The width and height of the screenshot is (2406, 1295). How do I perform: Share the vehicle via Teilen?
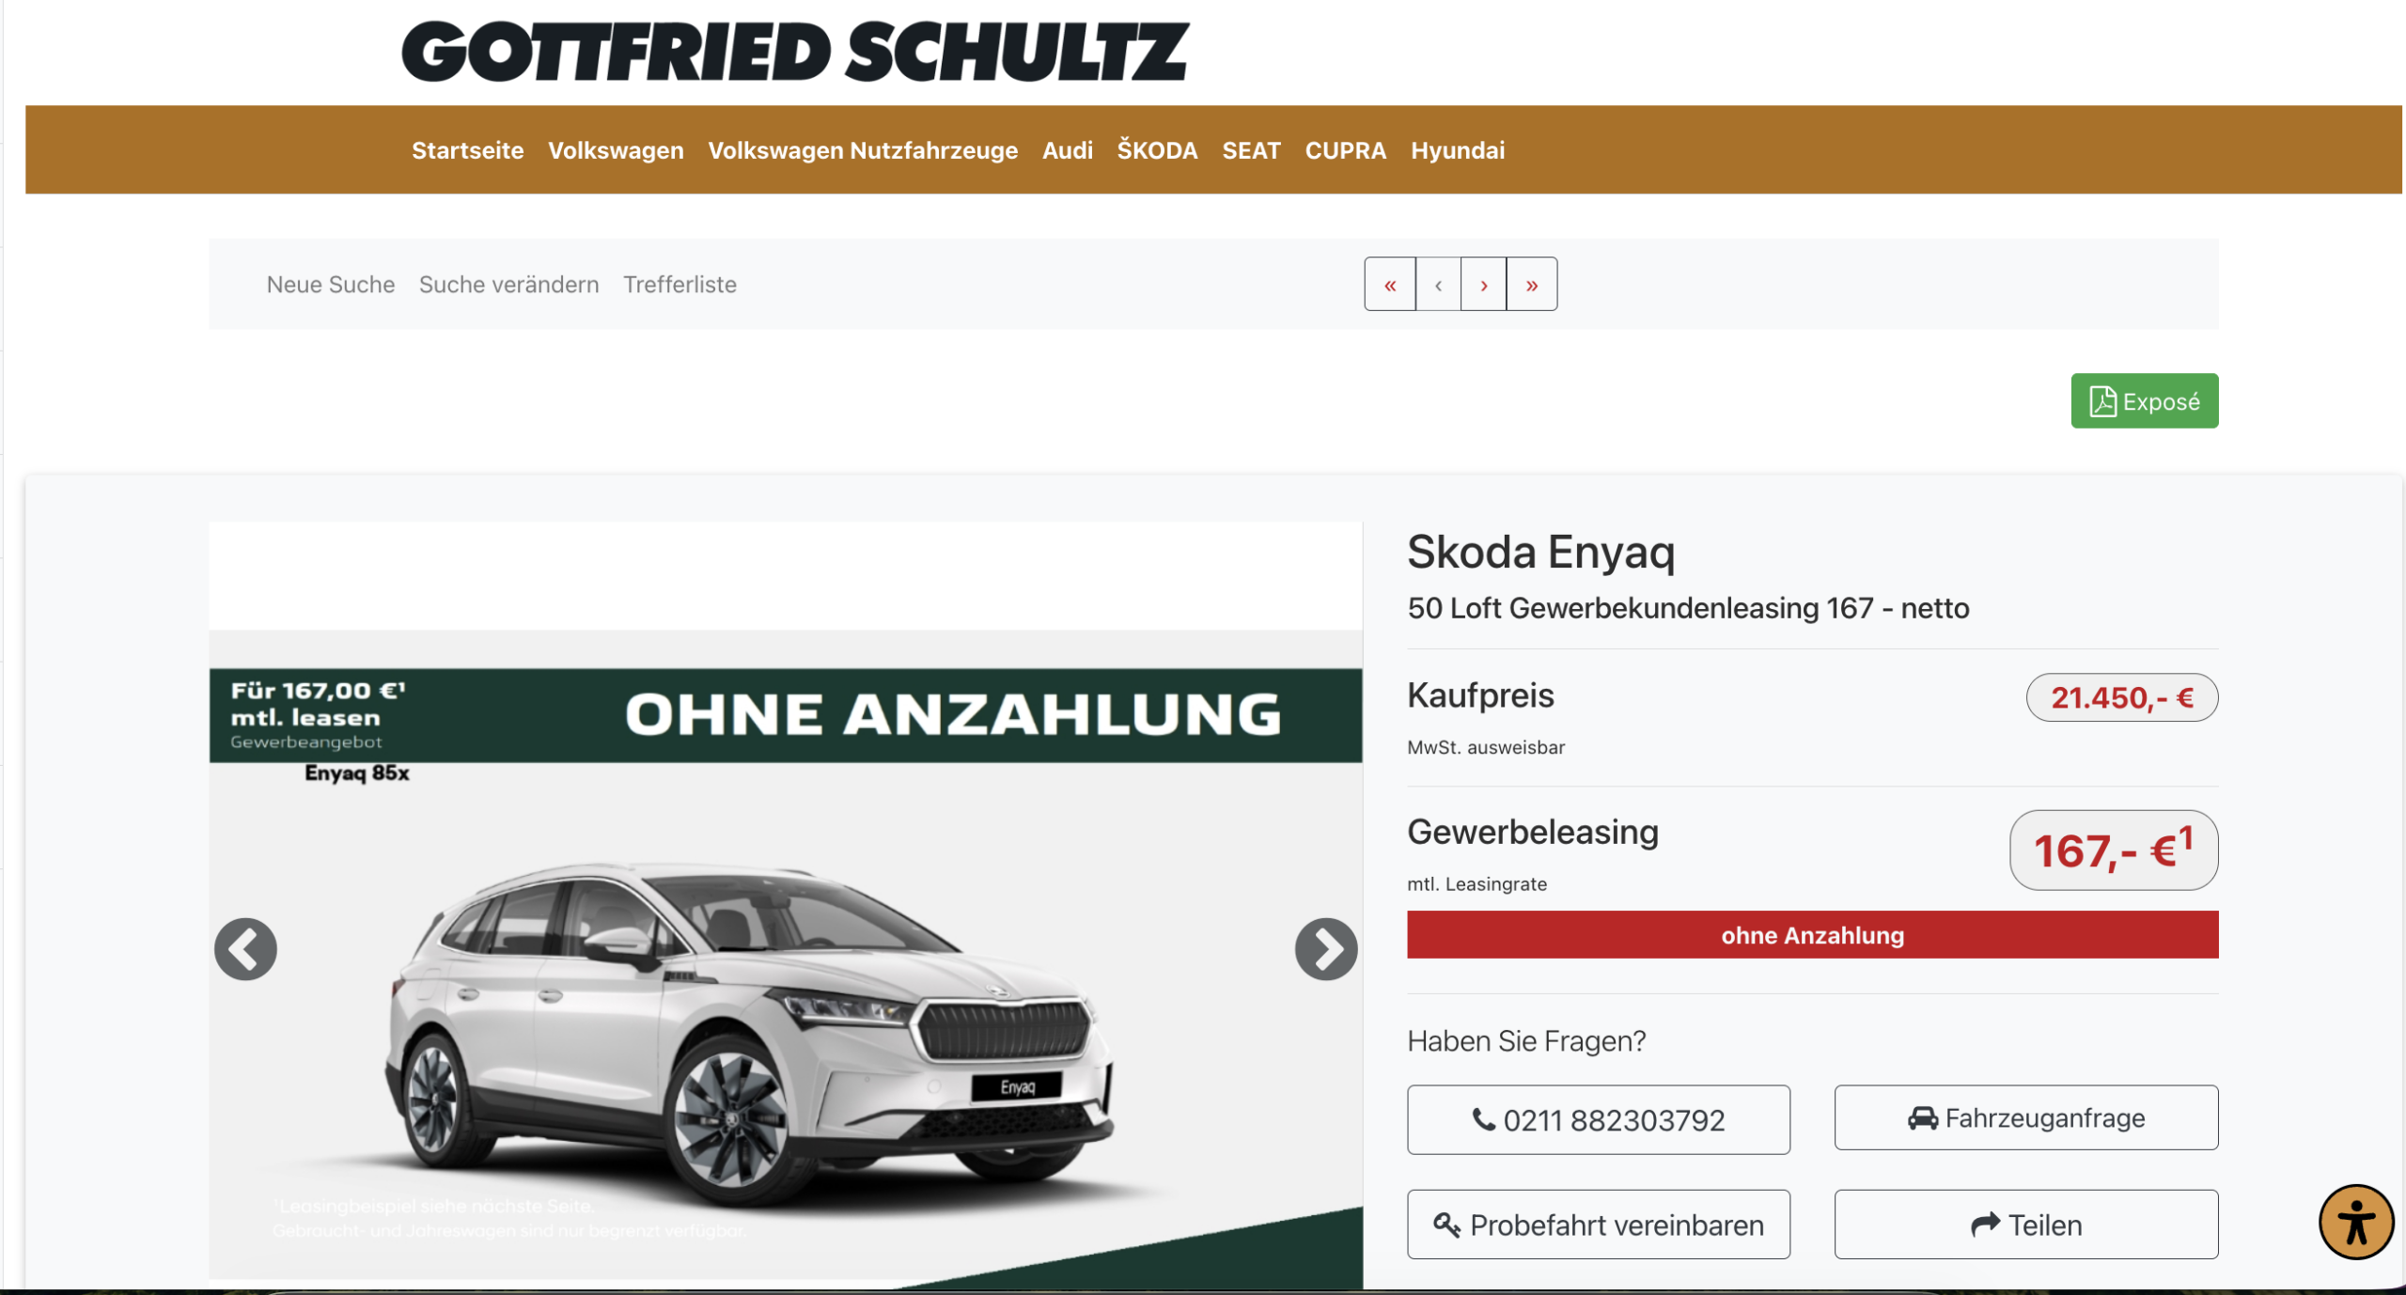point(2025,1225)
